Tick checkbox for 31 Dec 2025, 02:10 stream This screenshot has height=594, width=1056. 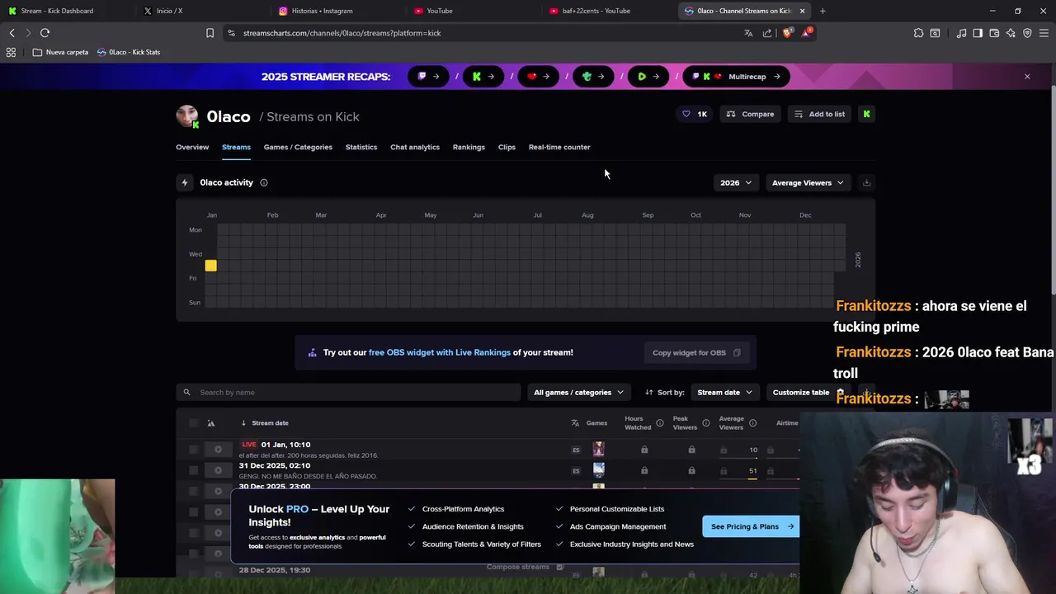pyautogui.click(x=193, y=470)
